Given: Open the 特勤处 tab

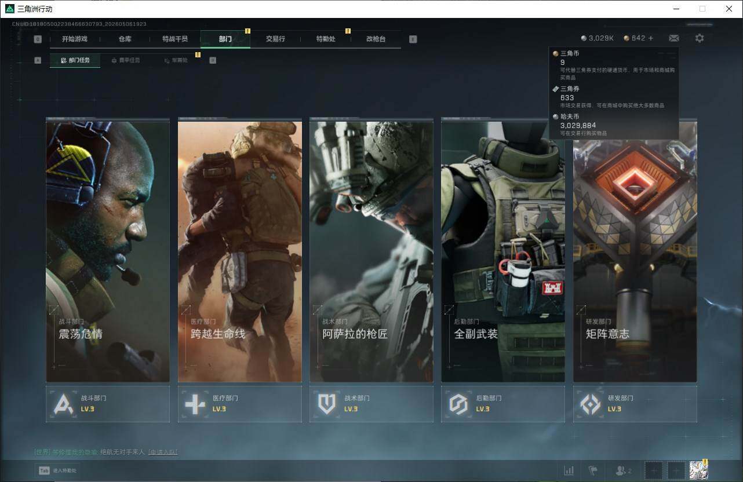Looking at the screenshot, I should click(326, 39).
